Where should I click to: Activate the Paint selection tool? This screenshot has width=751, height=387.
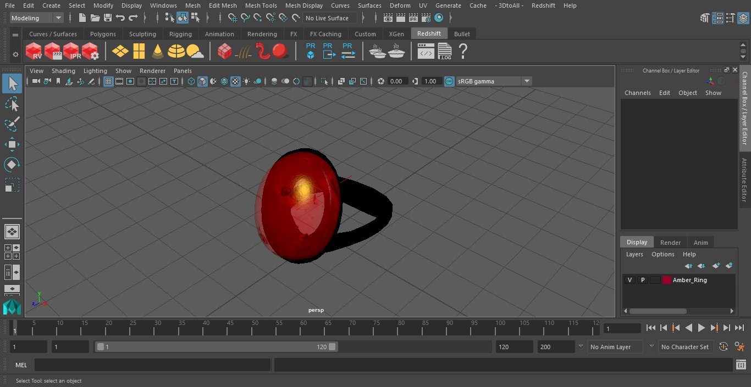(12, 124)
